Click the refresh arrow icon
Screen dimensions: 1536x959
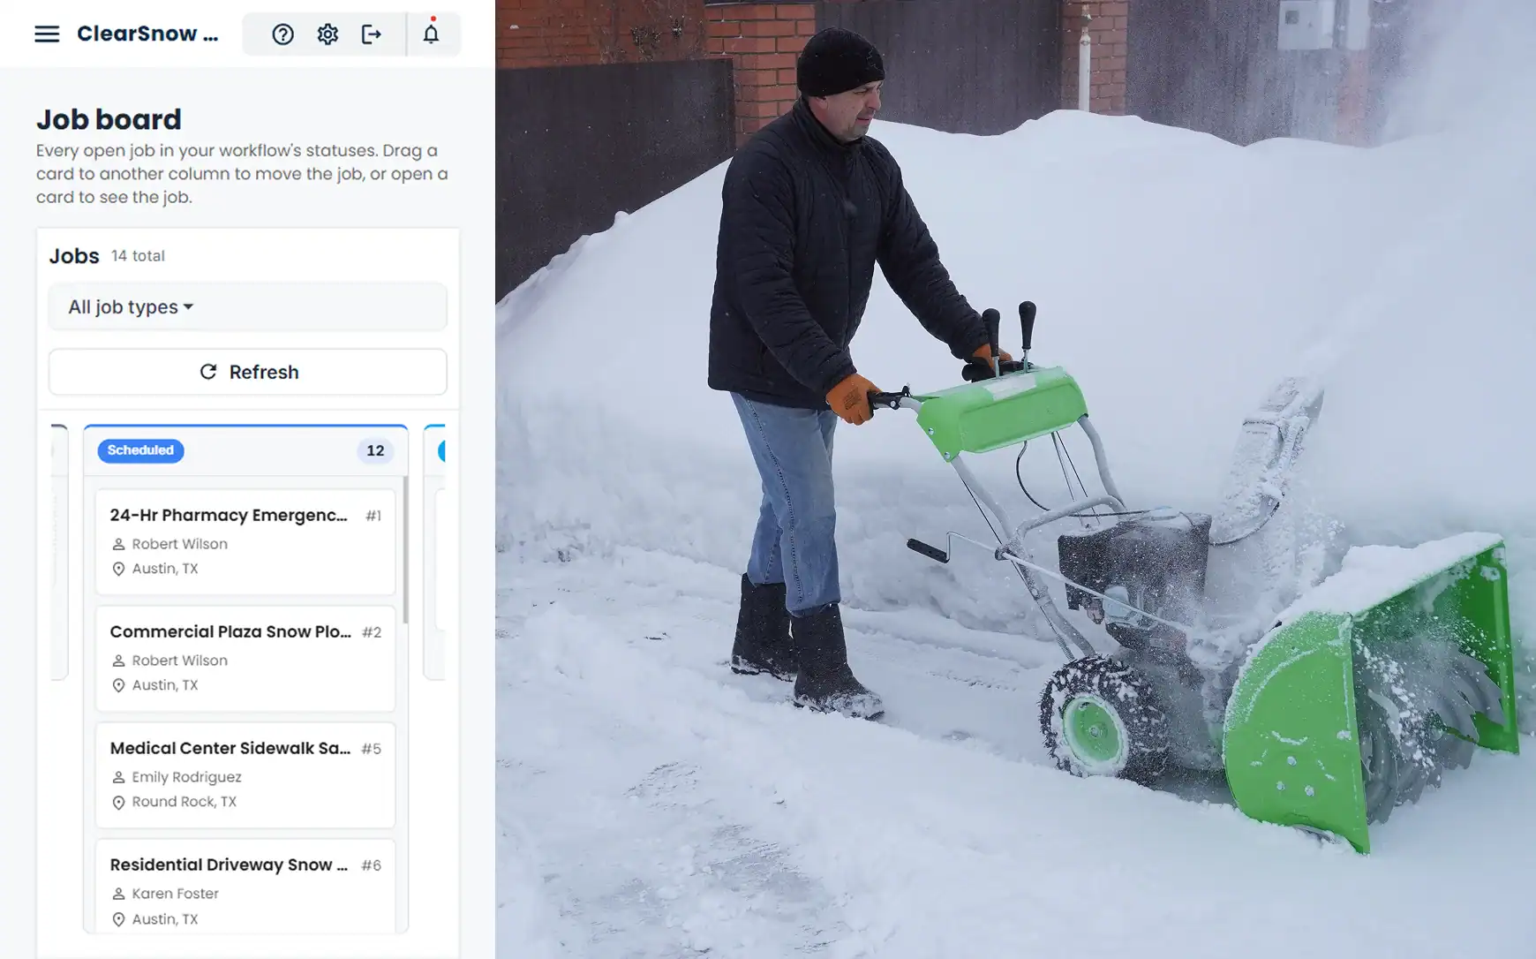pos(208,372)
